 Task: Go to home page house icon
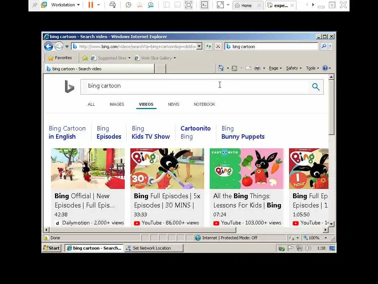click(x=221, y=68)
